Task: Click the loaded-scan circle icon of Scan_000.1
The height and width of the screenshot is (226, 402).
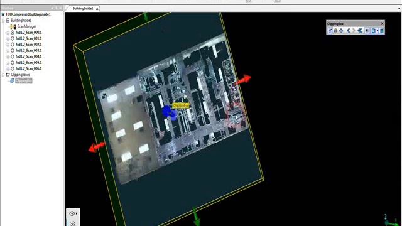Action: tap(13, 33)
